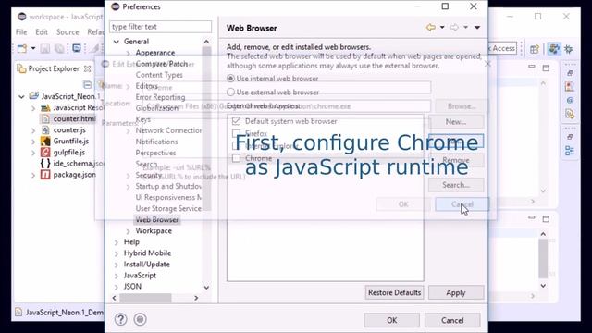
Task: Select the highlighted JavaScript perspective icon
Action: pos(554,49)
